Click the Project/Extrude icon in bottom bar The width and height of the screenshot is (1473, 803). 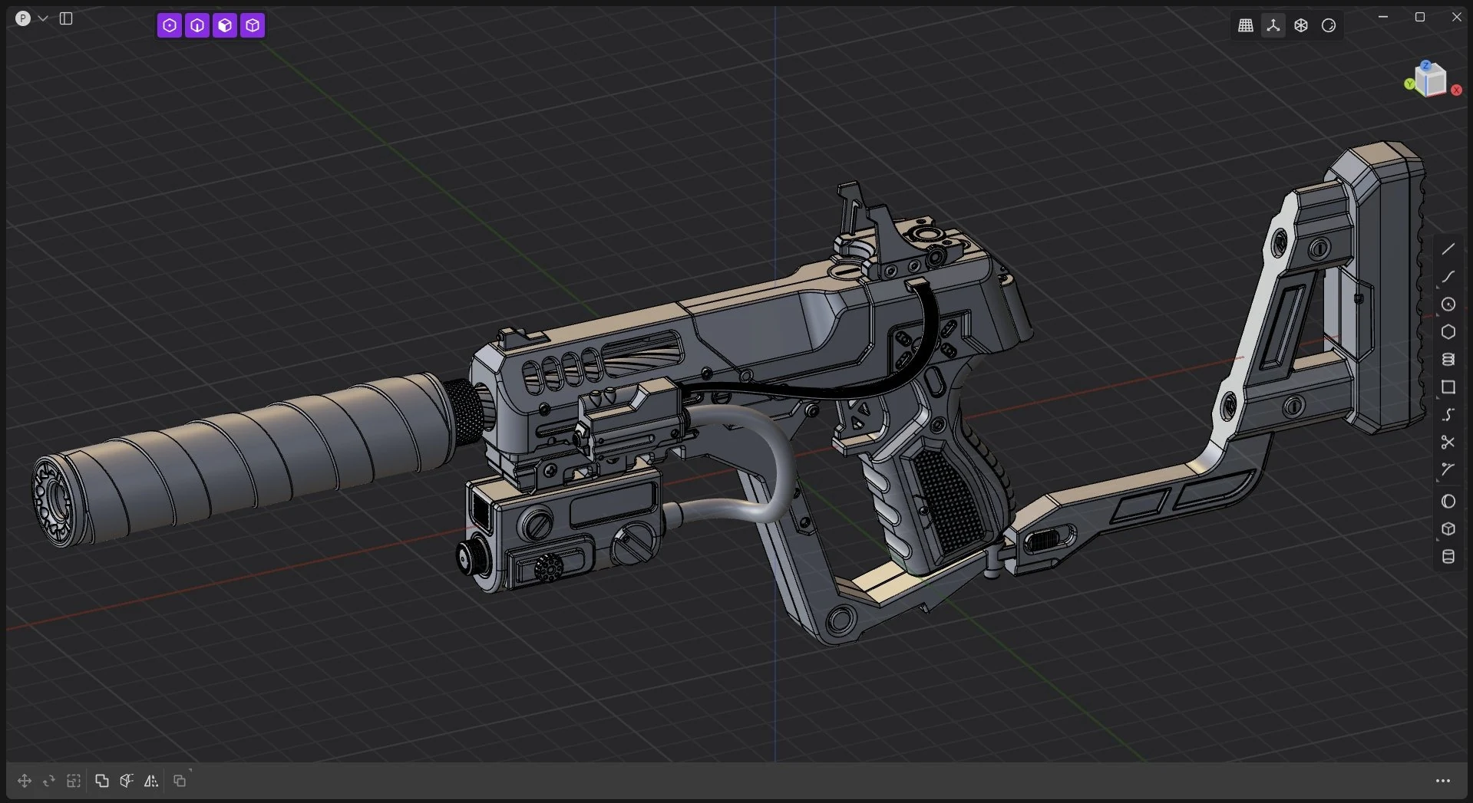[x=127, y=781]
